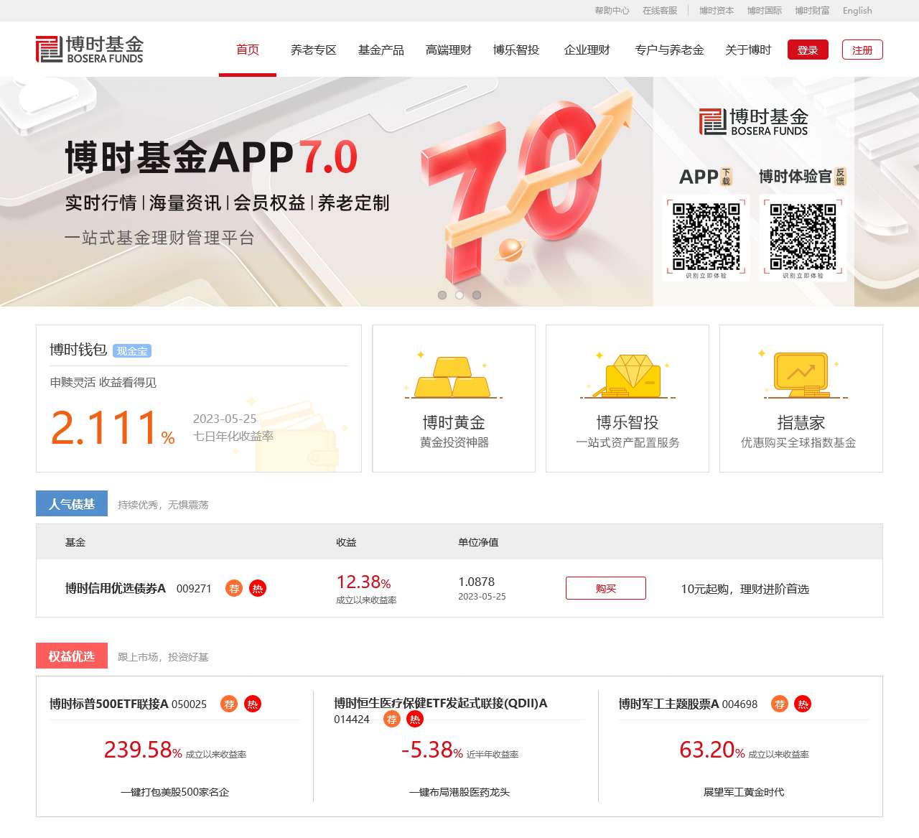Open 在线客服 link in top bar
Screen dimensions: 919x838
(x=660, y=11)
